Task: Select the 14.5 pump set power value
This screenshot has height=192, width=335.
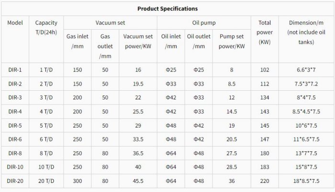Action: [x=232, y=111]
